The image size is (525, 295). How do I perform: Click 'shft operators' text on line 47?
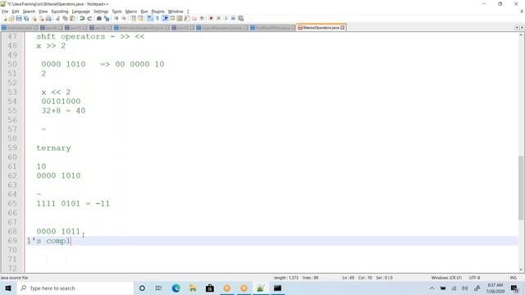(x=71, y=36)
